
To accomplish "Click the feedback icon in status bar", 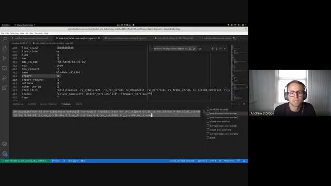I will [x=239, y=161].
